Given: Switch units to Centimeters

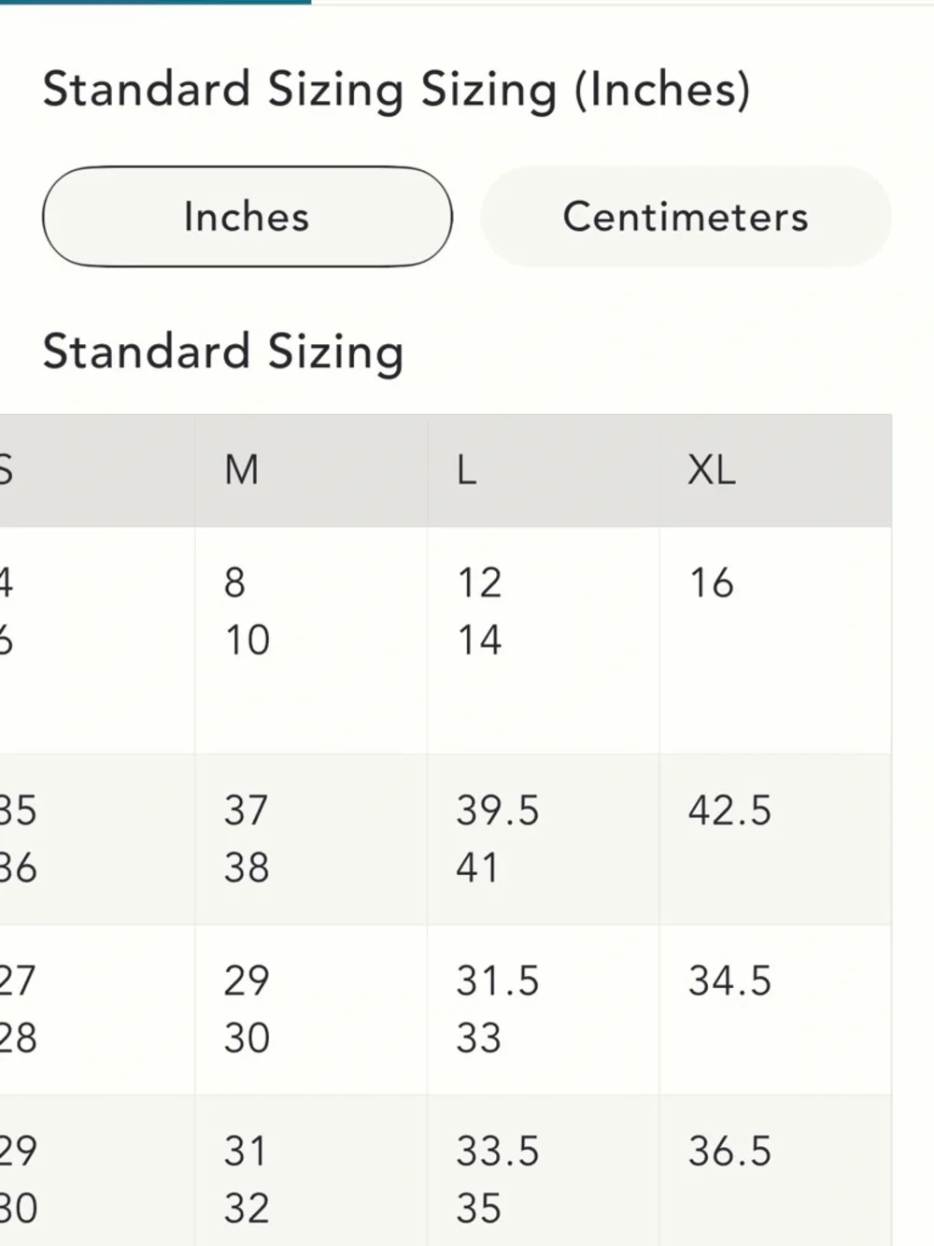Looking at the screenshot, I should tap(686, 217).
